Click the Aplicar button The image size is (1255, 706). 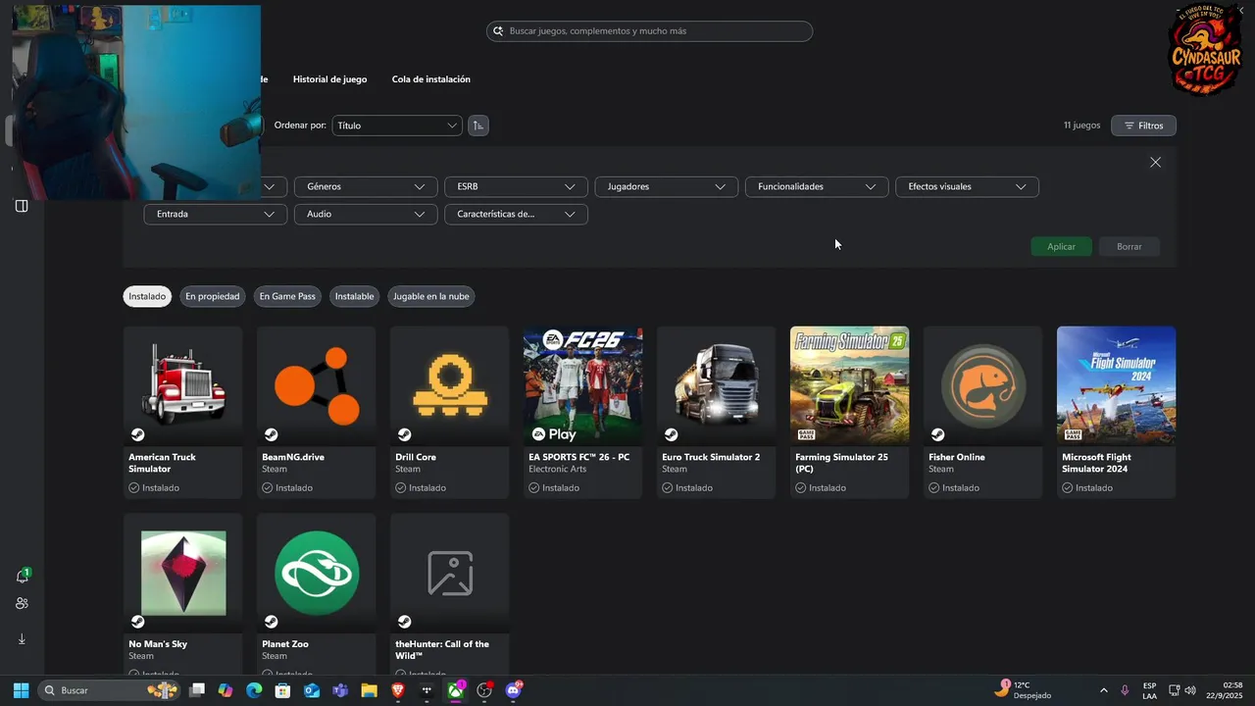[1061, 246]
